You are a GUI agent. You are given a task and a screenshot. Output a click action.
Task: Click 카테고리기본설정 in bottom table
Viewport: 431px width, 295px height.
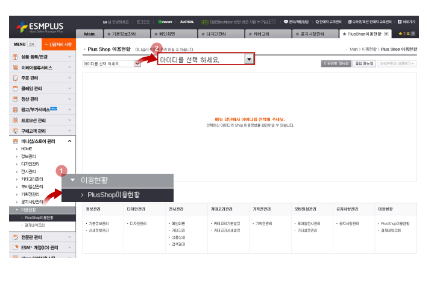pyautogui.click(x=227, y=223)
